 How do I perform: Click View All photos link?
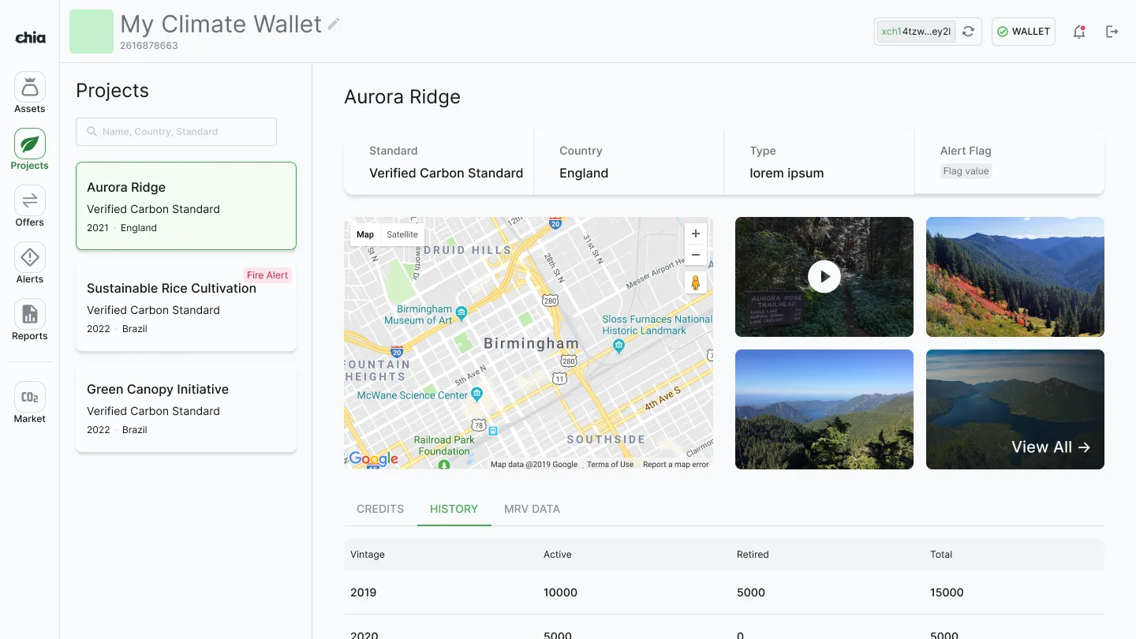(x=1051, y=447)
